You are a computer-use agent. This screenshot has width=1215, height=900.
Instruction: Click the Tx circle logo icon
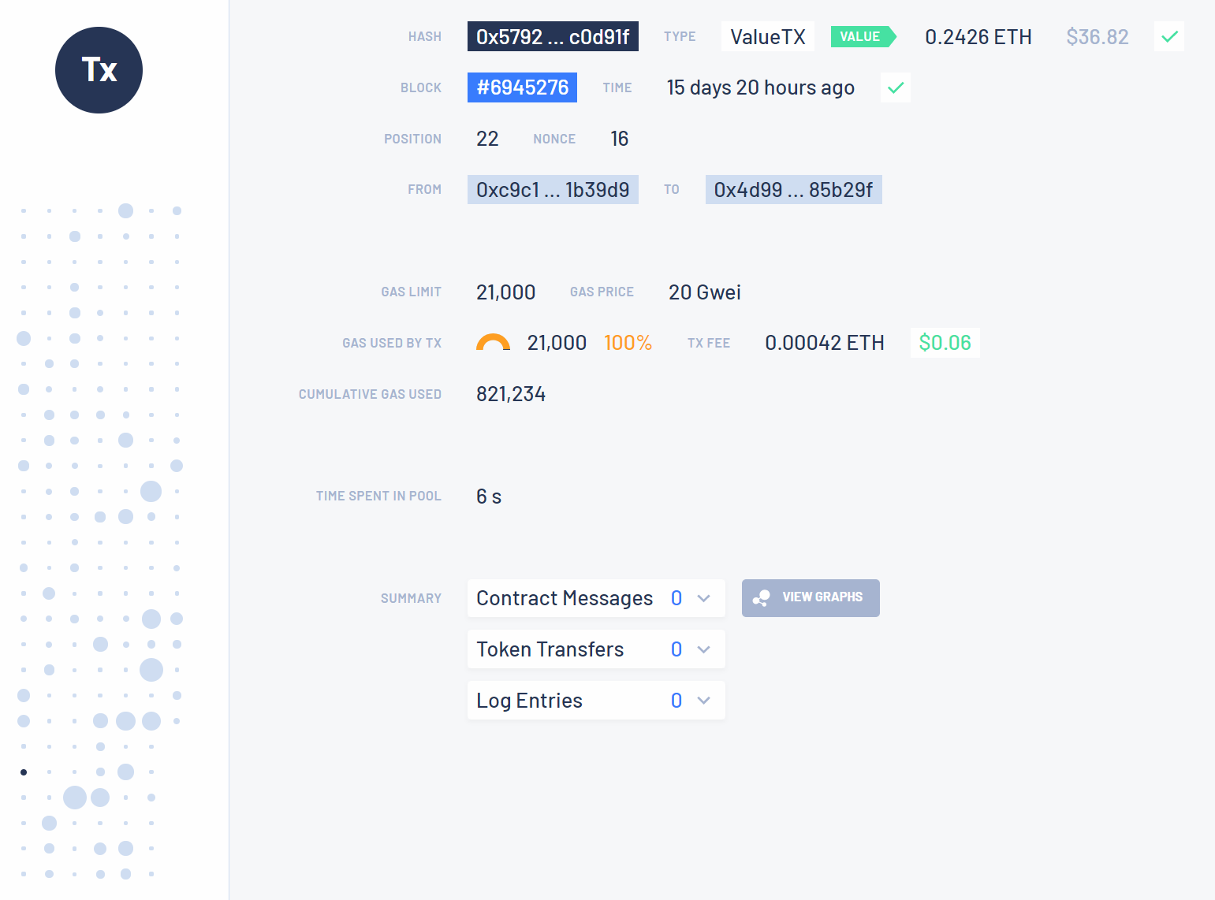(99, 70)
